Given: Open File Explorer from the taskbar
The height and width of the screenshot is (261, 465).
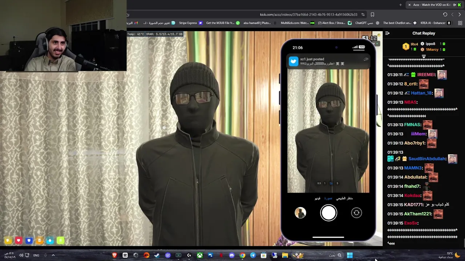Looking at the screenshot, I should point(285,255).
